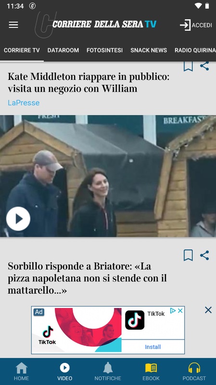Open PODCAST headphones in bottom bar
Screen dimensions: 216x385
click(194, 372)
